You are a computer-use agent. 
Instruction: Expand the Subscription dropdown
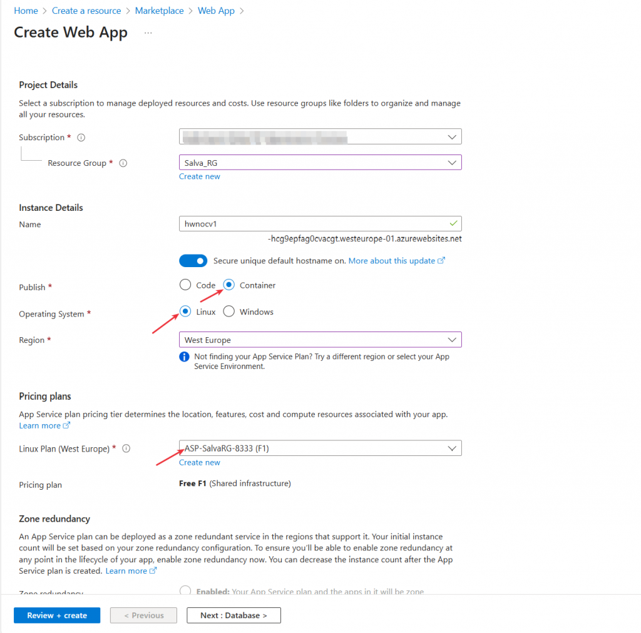click(452, 137)
